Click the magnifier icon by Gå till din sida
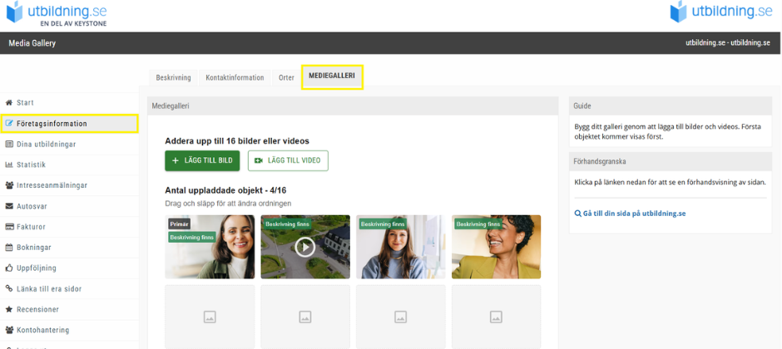Viewport: 782px width, 349px height. [x=577, y=214]
